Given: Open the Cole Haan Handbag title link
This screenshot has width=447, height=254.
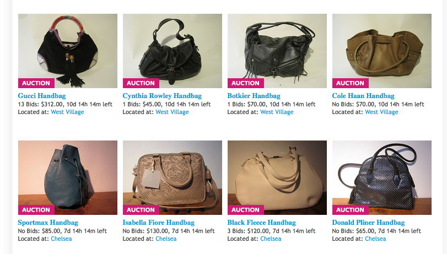Looking at the screenshot, I should 363,96.
